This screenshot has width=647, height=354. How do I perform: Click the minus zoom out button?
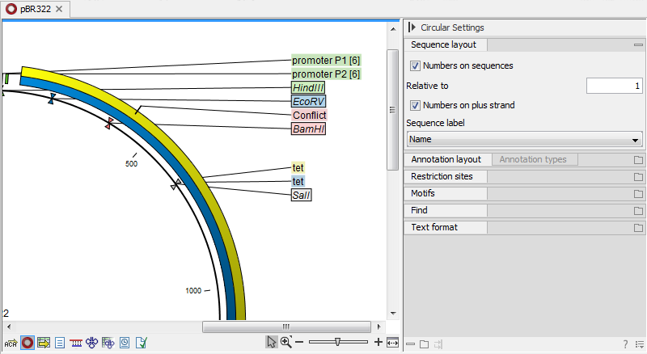pyautogui.click(x=299, y=343)
